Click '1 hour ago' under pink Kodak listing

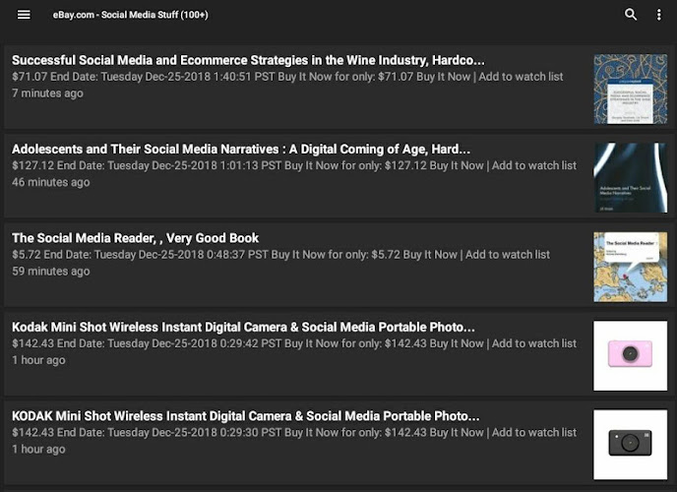[38, 360]
